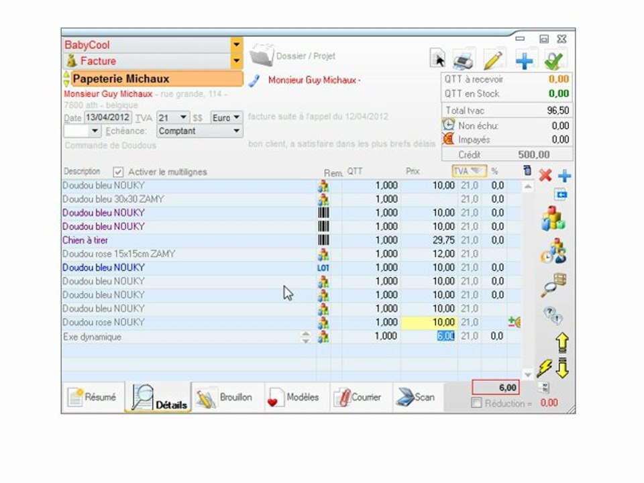Click the green checkmark validate icon
Viewport: 644px width, 483px height.
tap(553, 60)
